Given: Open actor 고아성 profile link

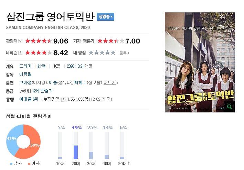Looking at the screenshot, I should [25, 82].
